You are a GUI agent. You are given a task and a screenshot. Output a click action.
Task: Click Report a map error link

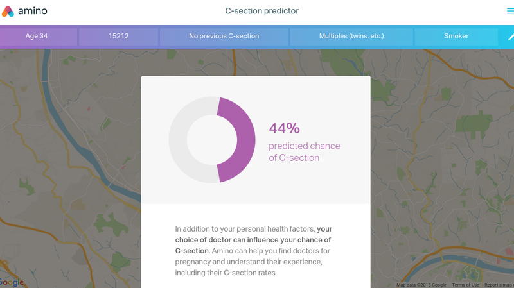click(x=499, y=285)
